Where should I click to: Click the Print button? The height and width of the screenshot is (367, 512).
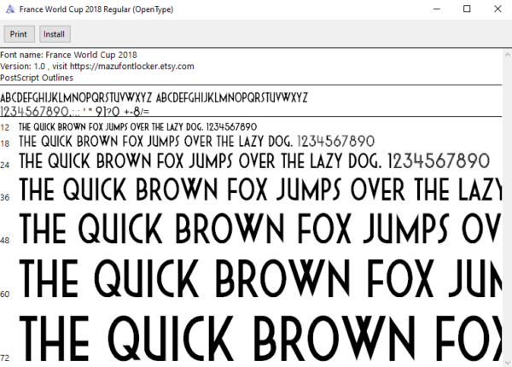(x=20, y=34)
